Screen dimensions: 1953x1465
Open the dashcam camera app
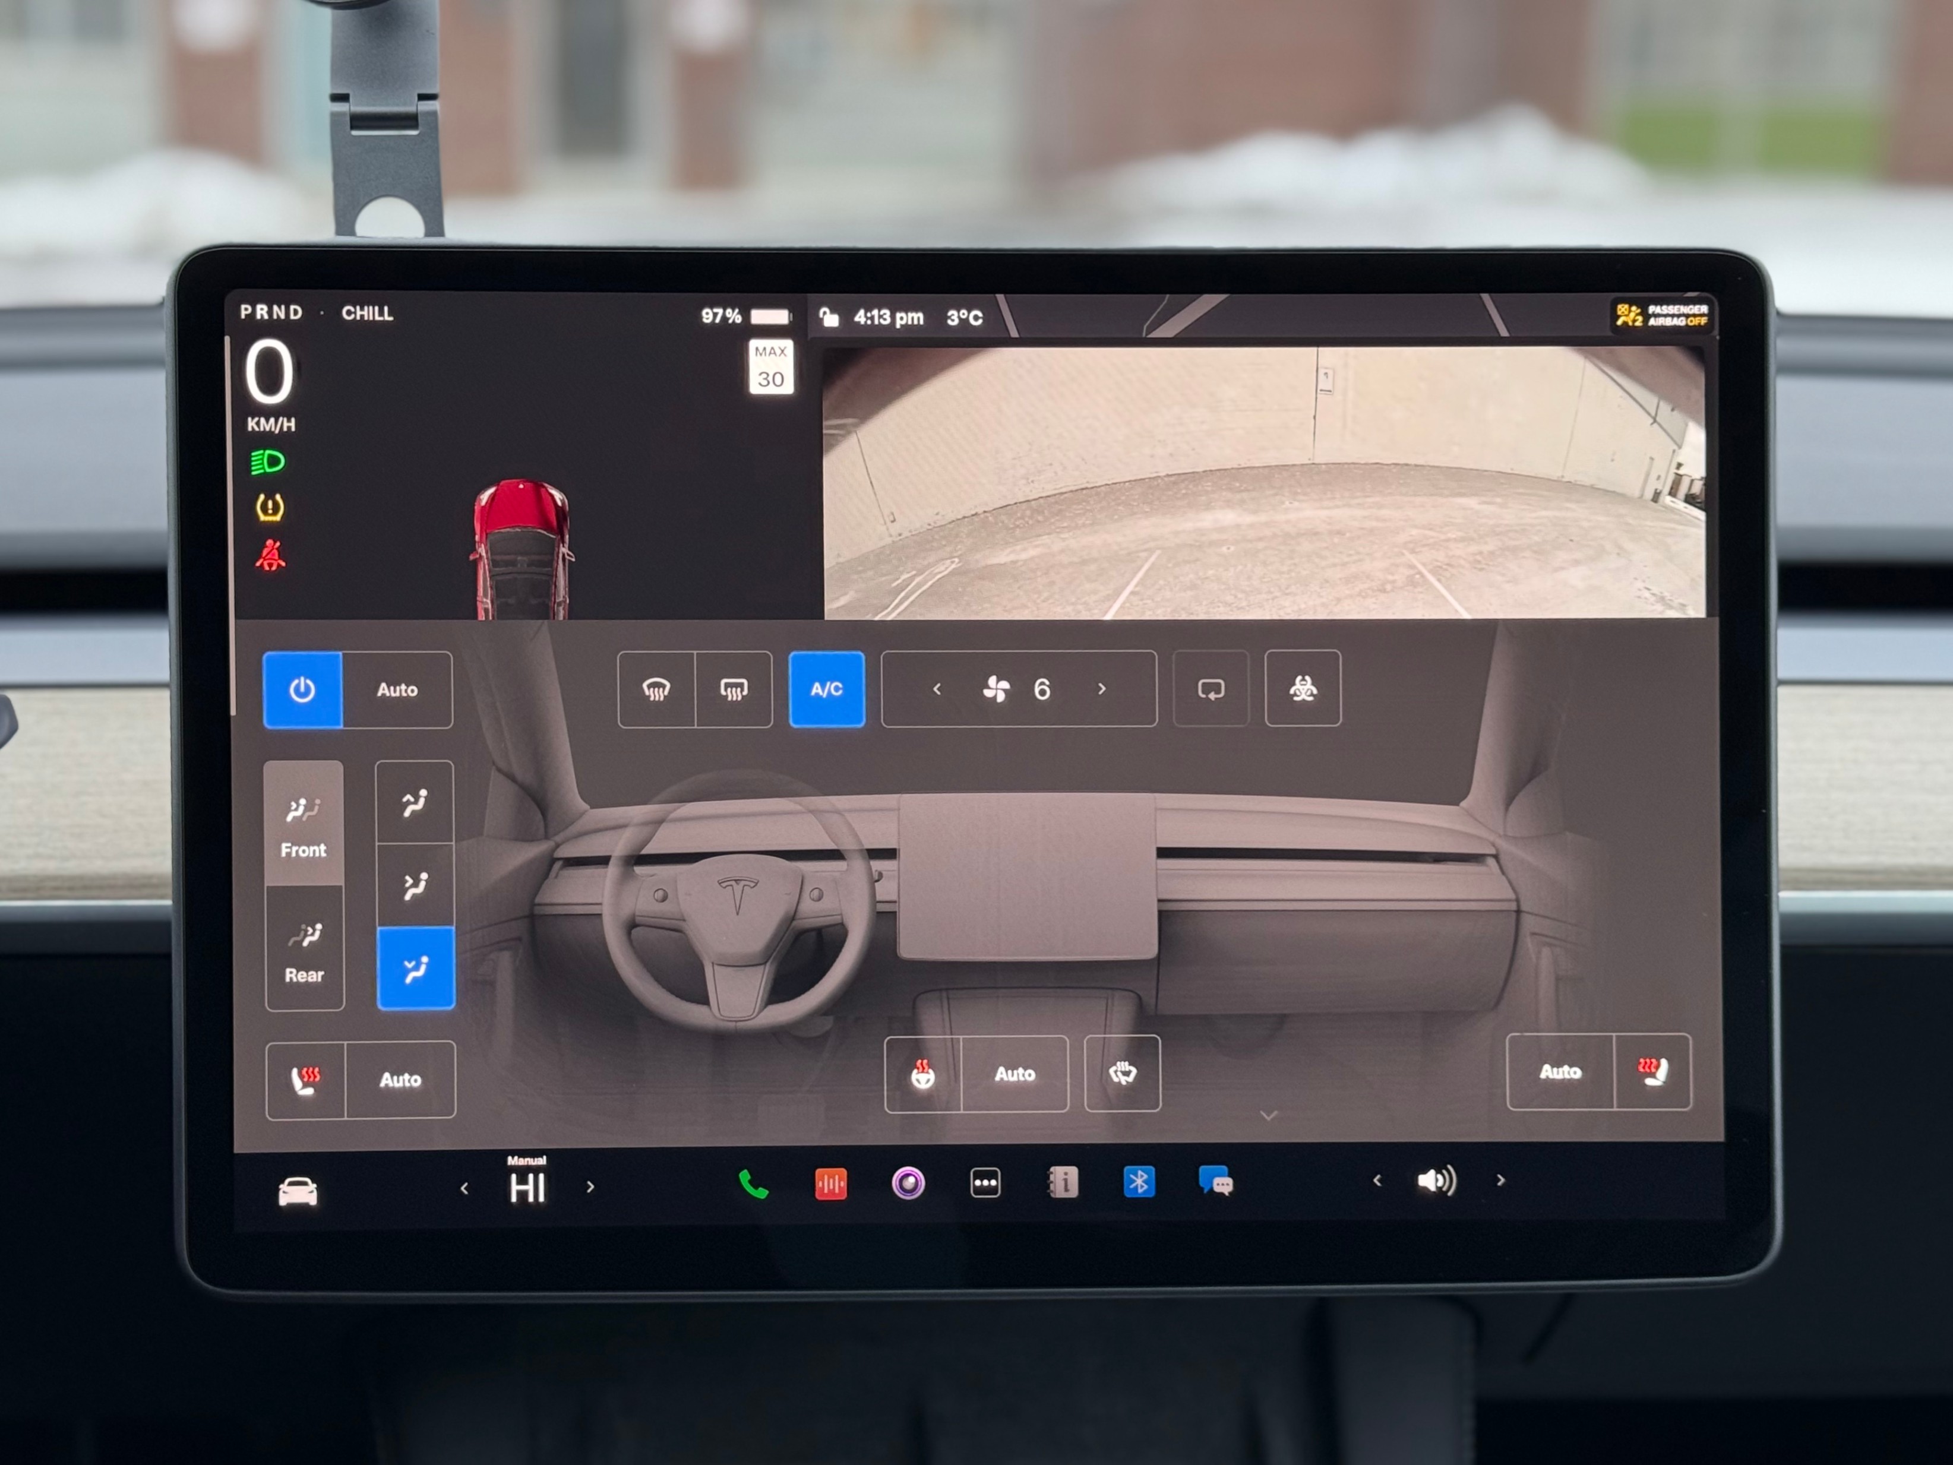[x=908, y=1182]
